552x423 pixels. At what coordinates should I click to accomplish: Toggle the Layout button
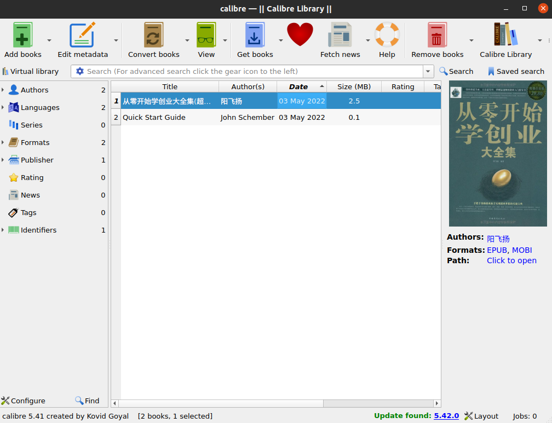(481, 416)
